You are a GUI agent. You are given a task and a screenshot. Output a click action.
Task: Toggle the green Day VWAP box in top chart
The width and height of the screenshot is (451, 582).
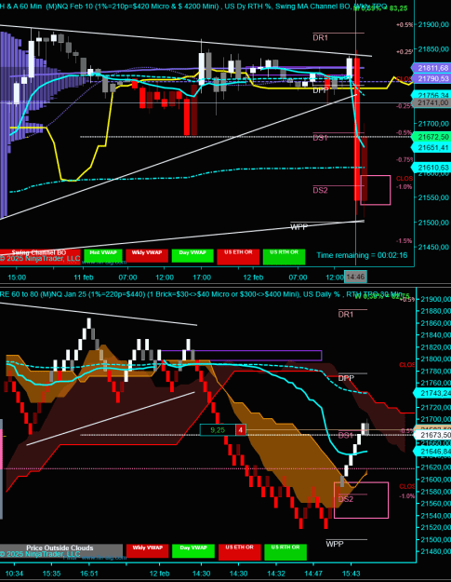tap(192, 255)
